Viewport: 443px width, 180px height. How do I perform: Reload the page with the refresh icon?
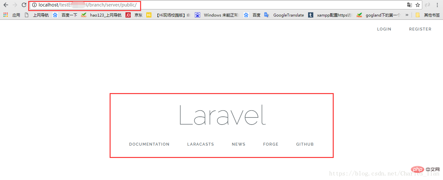[x=24, y=5]
